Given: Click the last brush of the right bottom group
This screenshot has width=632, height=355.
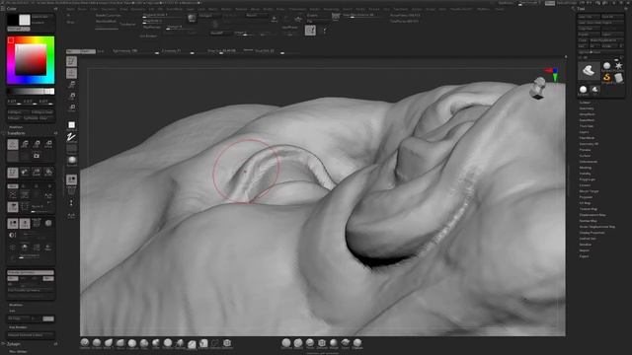Looking at the screenshot, I should click(x=357, y=343).
